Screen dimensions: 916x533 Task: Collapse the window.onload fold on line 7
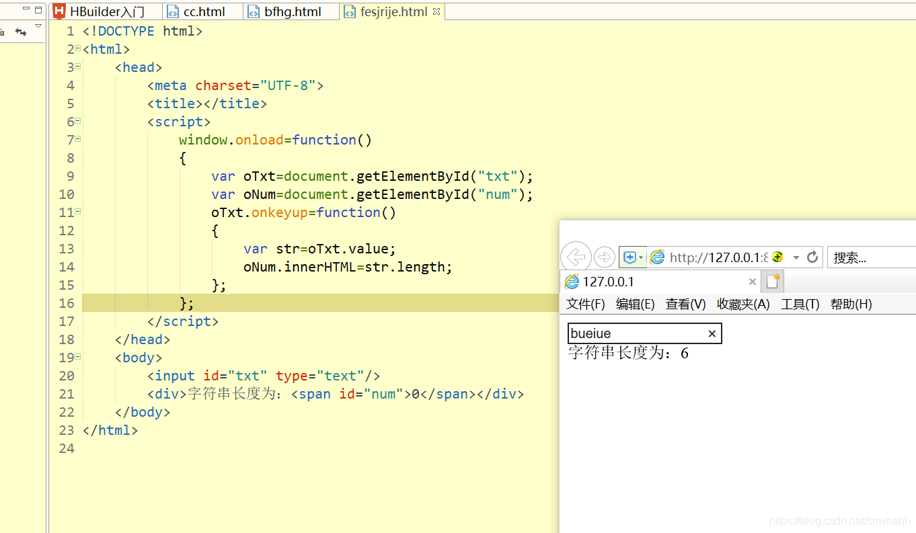coord(78,139)
